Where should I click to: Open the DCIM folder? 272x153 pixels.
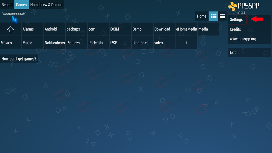[x=121, y=29]
